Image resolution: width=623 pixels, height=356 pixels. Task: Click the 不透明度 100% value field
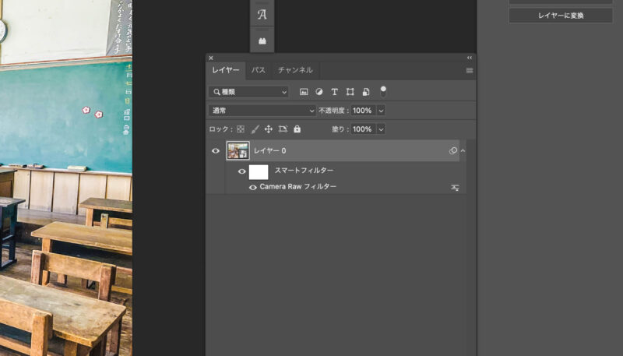point(363,111)
